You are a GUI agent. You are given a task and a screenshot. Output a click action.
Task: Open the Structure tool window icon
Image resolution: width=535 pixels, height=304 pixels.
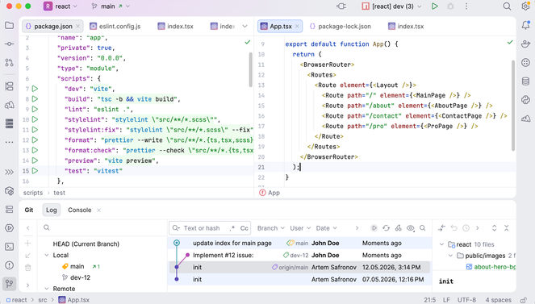coord(9,86)
